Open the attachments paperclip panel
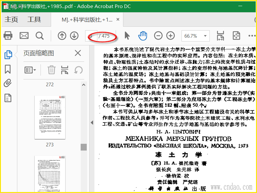The height and width of the screenshot is (193, 257). point(8,83)
